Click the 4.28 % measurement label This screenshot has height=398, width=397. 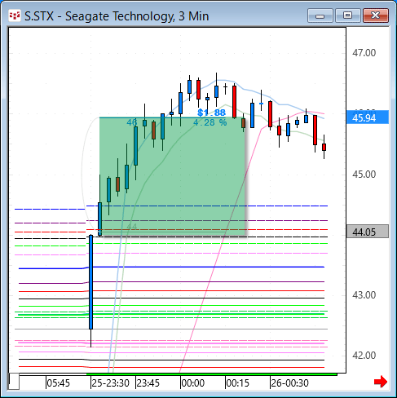[x=210, y=122]
